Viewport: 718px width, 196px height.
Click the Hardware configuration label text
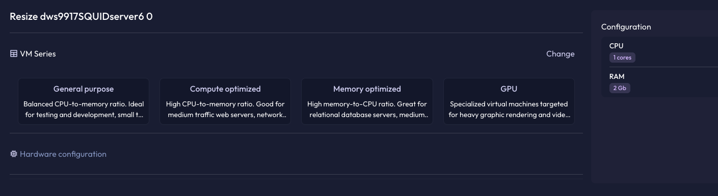[x=63, y=154]
